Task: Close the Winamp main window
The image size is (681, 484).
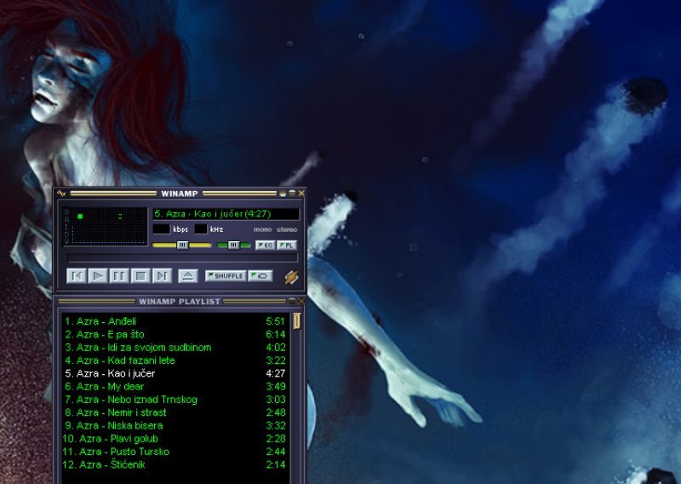Action: [301, 193]
